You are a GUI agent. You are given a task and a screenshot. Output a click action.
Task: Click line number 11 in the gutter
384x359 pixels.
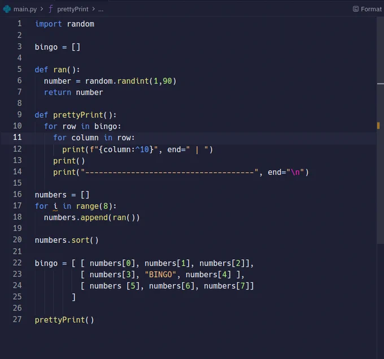[x=17, y=137]
